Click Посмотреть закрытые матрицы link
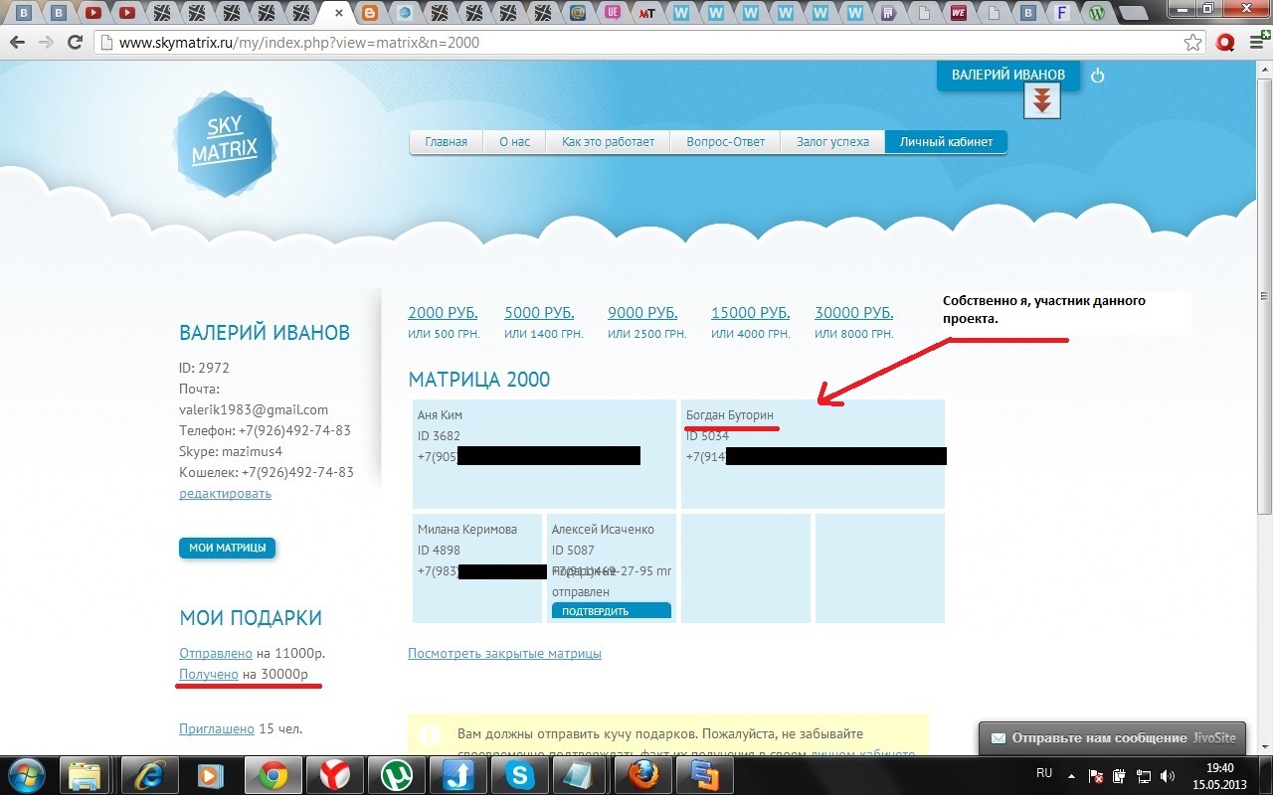Image resolution: width=1273 pixels, height=795 pixels. [504, 653]
